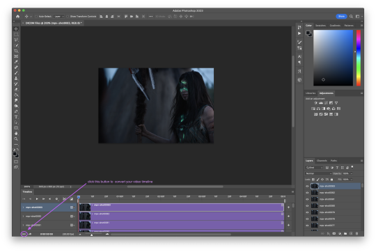Hide the mpv-shot0081 layer eye
376x252 pixels.
click(307, 199)
